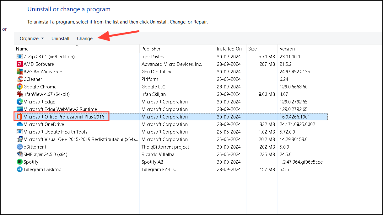Viewport: 383px width, 215px height.
Task: Click the AVG AntiVirus Free shield icon
Action: [x=19, y=71]
